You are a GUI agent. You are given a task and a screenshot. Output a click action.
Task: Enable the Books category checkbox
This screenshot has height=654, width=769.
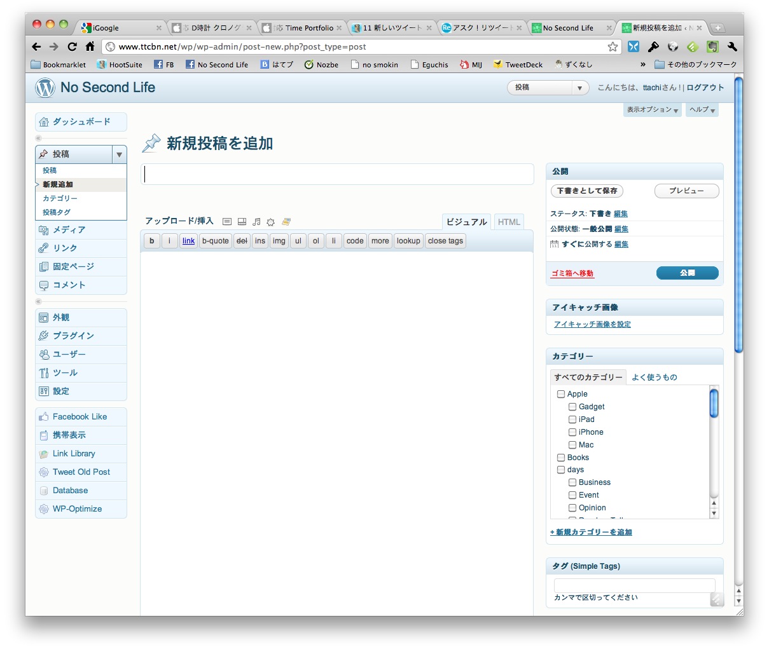[561, 458]
